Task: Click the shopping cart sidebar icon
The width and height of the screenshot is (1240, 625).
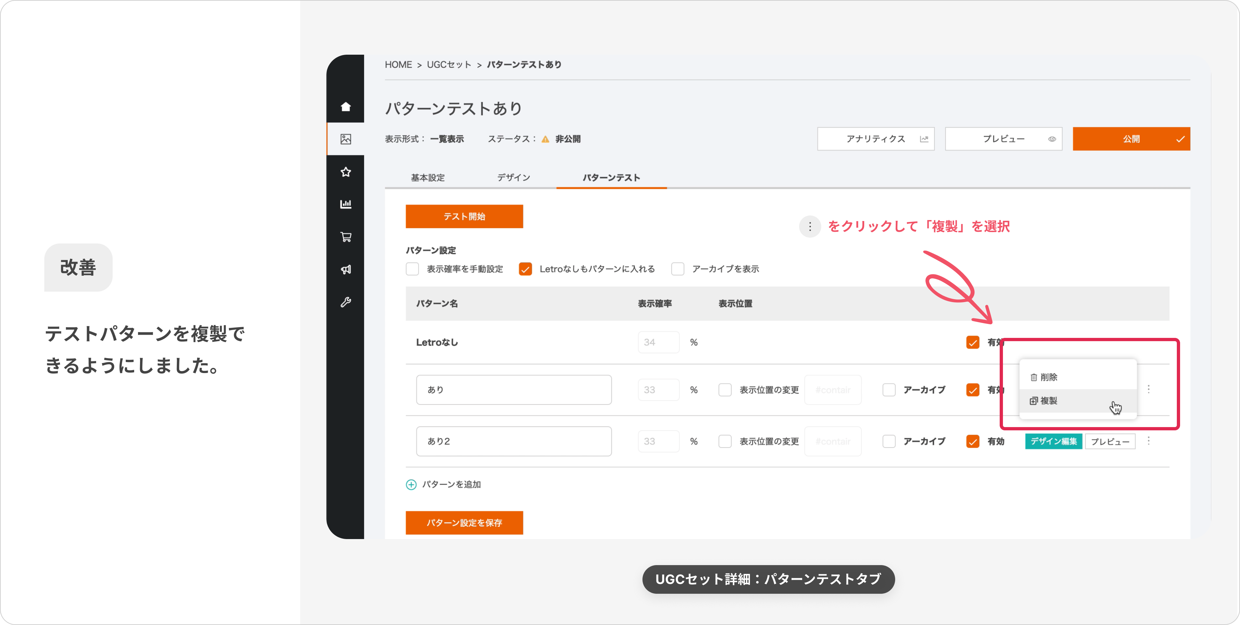Action: click(x=345, y=237)
